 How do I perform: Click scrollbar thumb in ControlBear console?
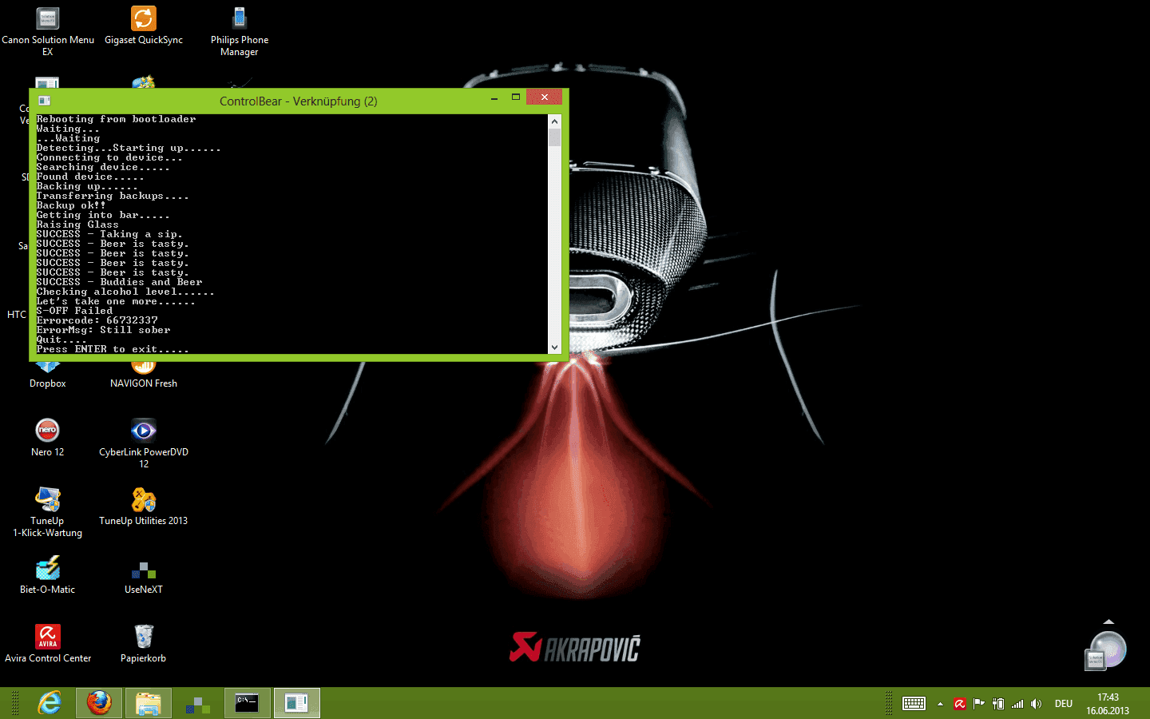pos(555,137)
